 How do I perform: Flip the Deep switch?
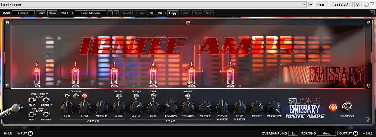(x=153, y=96)
